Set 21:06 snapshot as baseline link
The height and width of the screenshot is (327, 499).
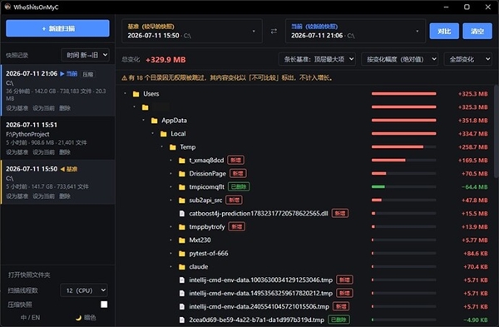pos(17,108)
